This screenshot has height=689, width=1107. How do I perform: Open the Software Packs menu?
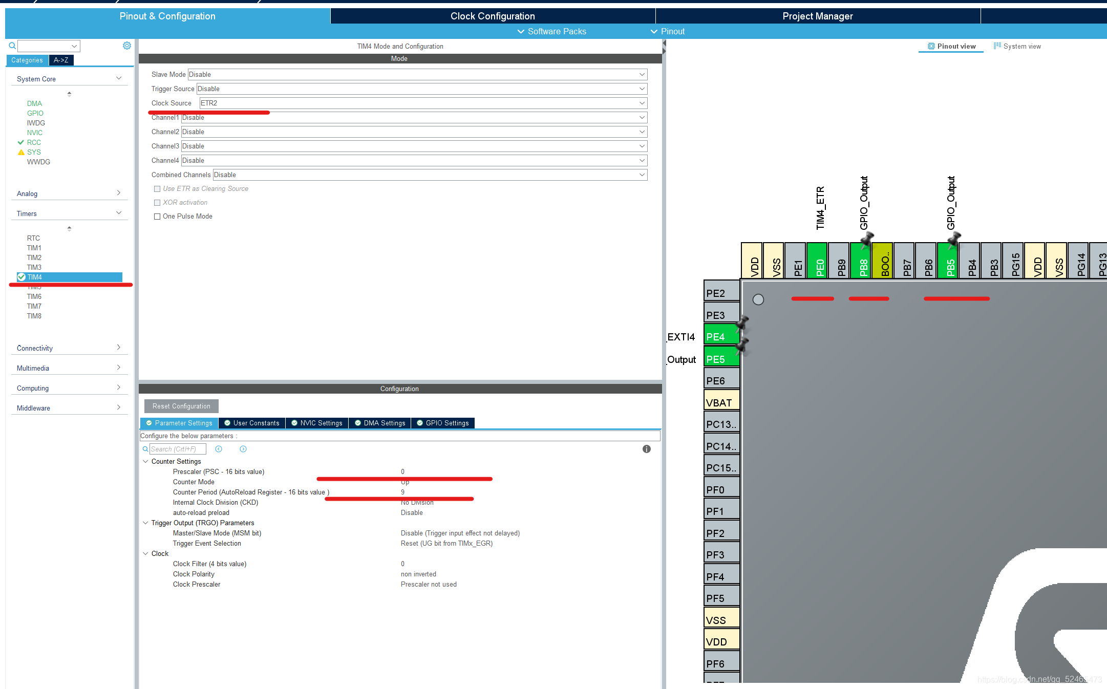[552, 31]
